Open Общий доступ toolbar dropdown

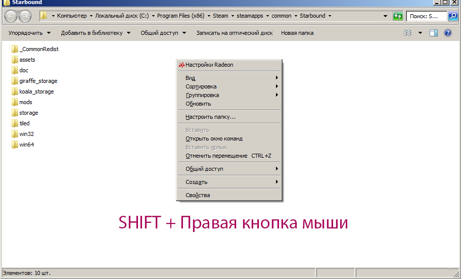click(x=163, y=33)
